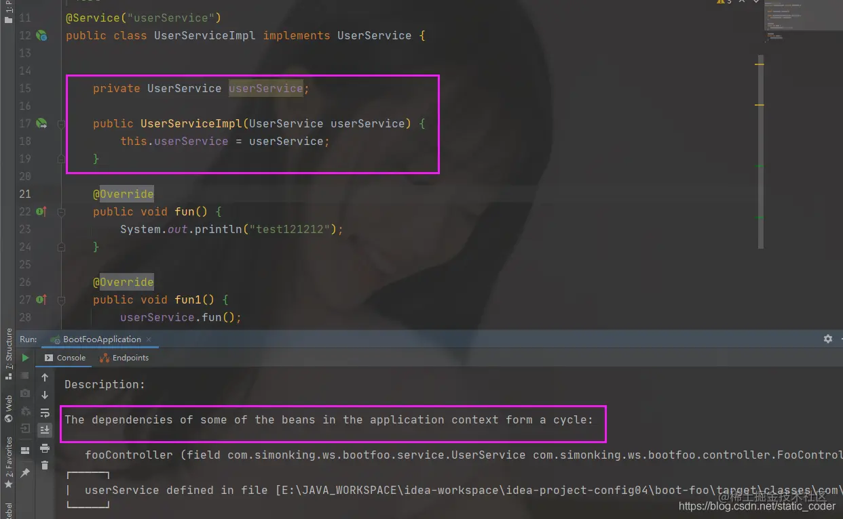The image size is (843, 519).
Task: Click the dump threads camera icon
Action: (25, 393)
